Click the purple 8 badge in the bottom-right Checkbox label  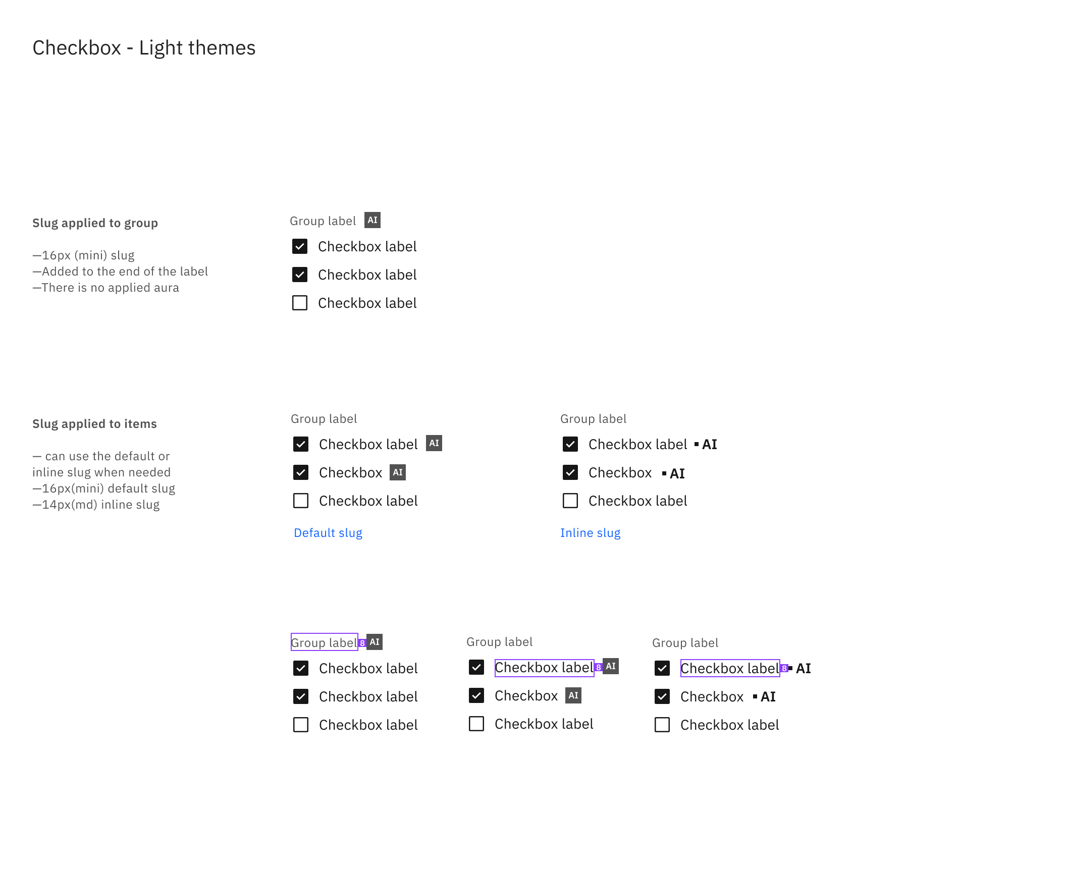click(784, 669)
